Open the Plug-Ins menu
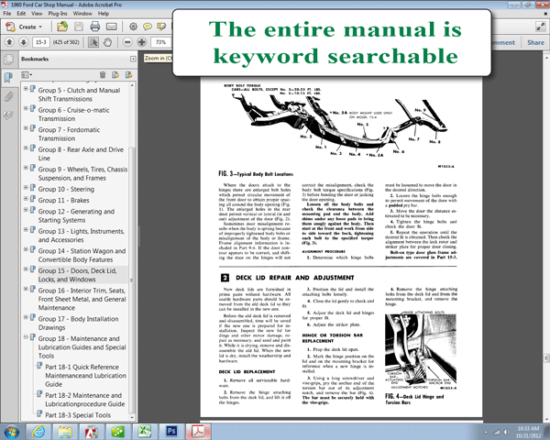Image resolution: width=550 pixels, height=440 pixels. 58,14
